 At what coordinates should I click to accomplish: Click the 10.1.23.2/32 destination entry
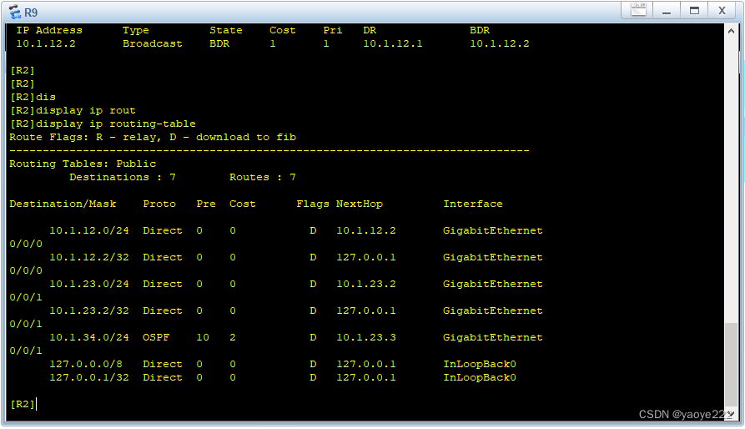[89, 310]
